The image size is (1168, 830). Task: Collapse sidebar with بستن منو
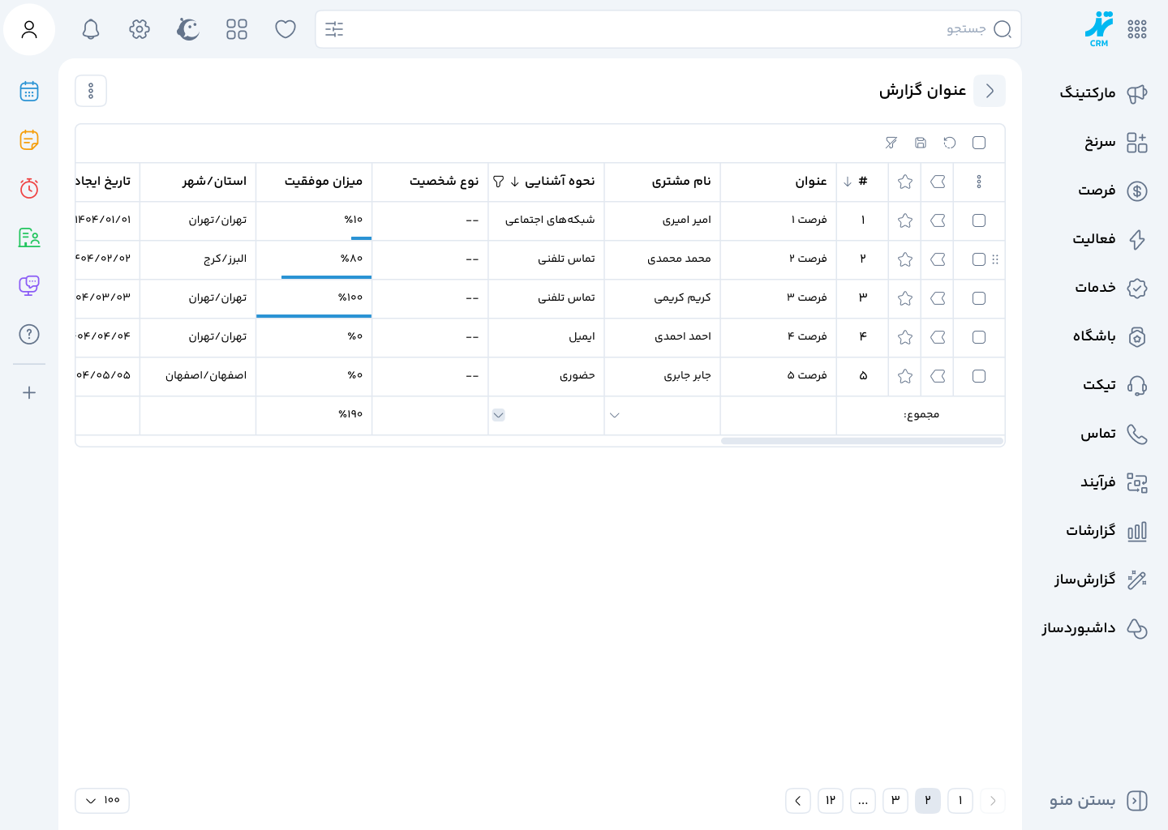[1098, 801]
